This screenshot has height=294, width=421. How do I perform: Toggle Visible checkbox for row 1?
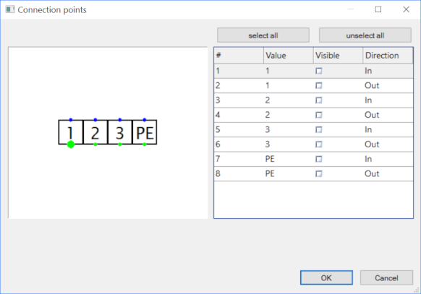(319, 71)
